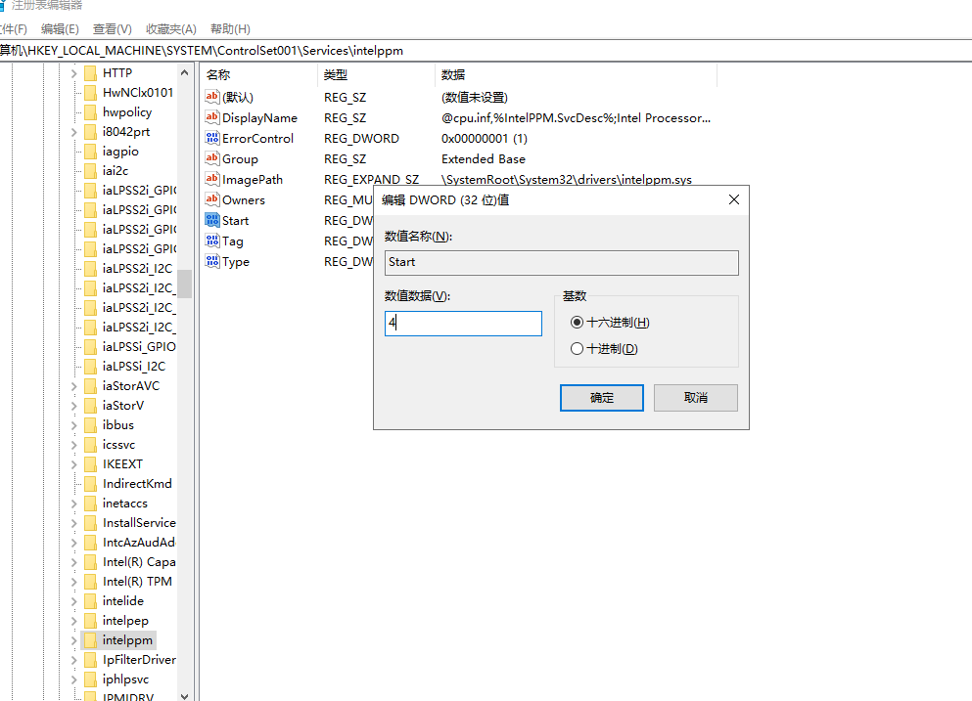Click the Type DWORD value icon
Image resolution: width=972 pixels, height=701 pixels.
point(212,261)
